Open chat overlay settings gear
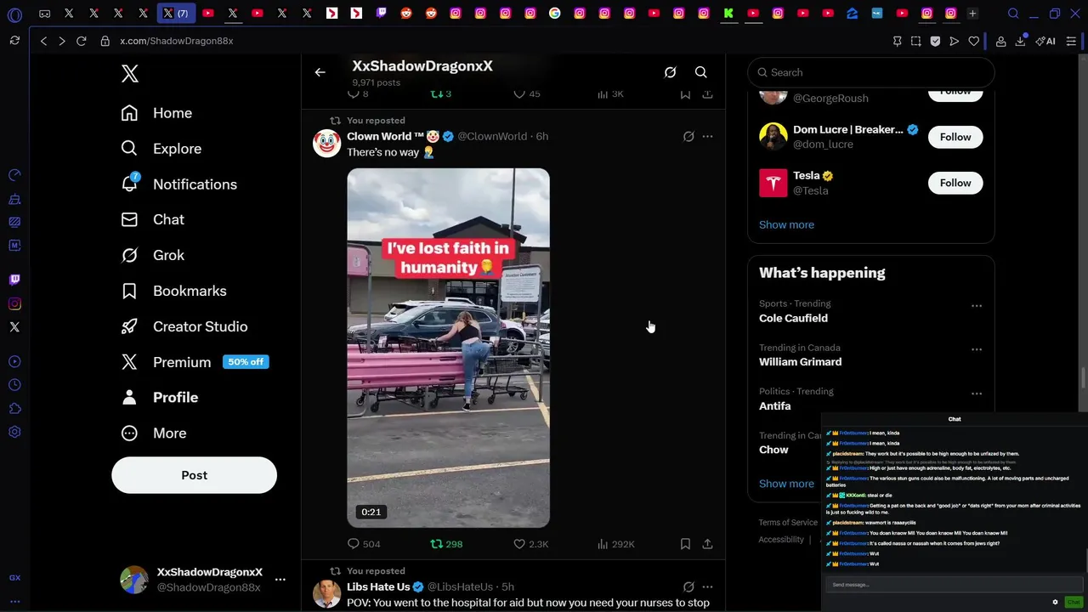Screen dimensions: 1088x612 tap(1055, 602)
